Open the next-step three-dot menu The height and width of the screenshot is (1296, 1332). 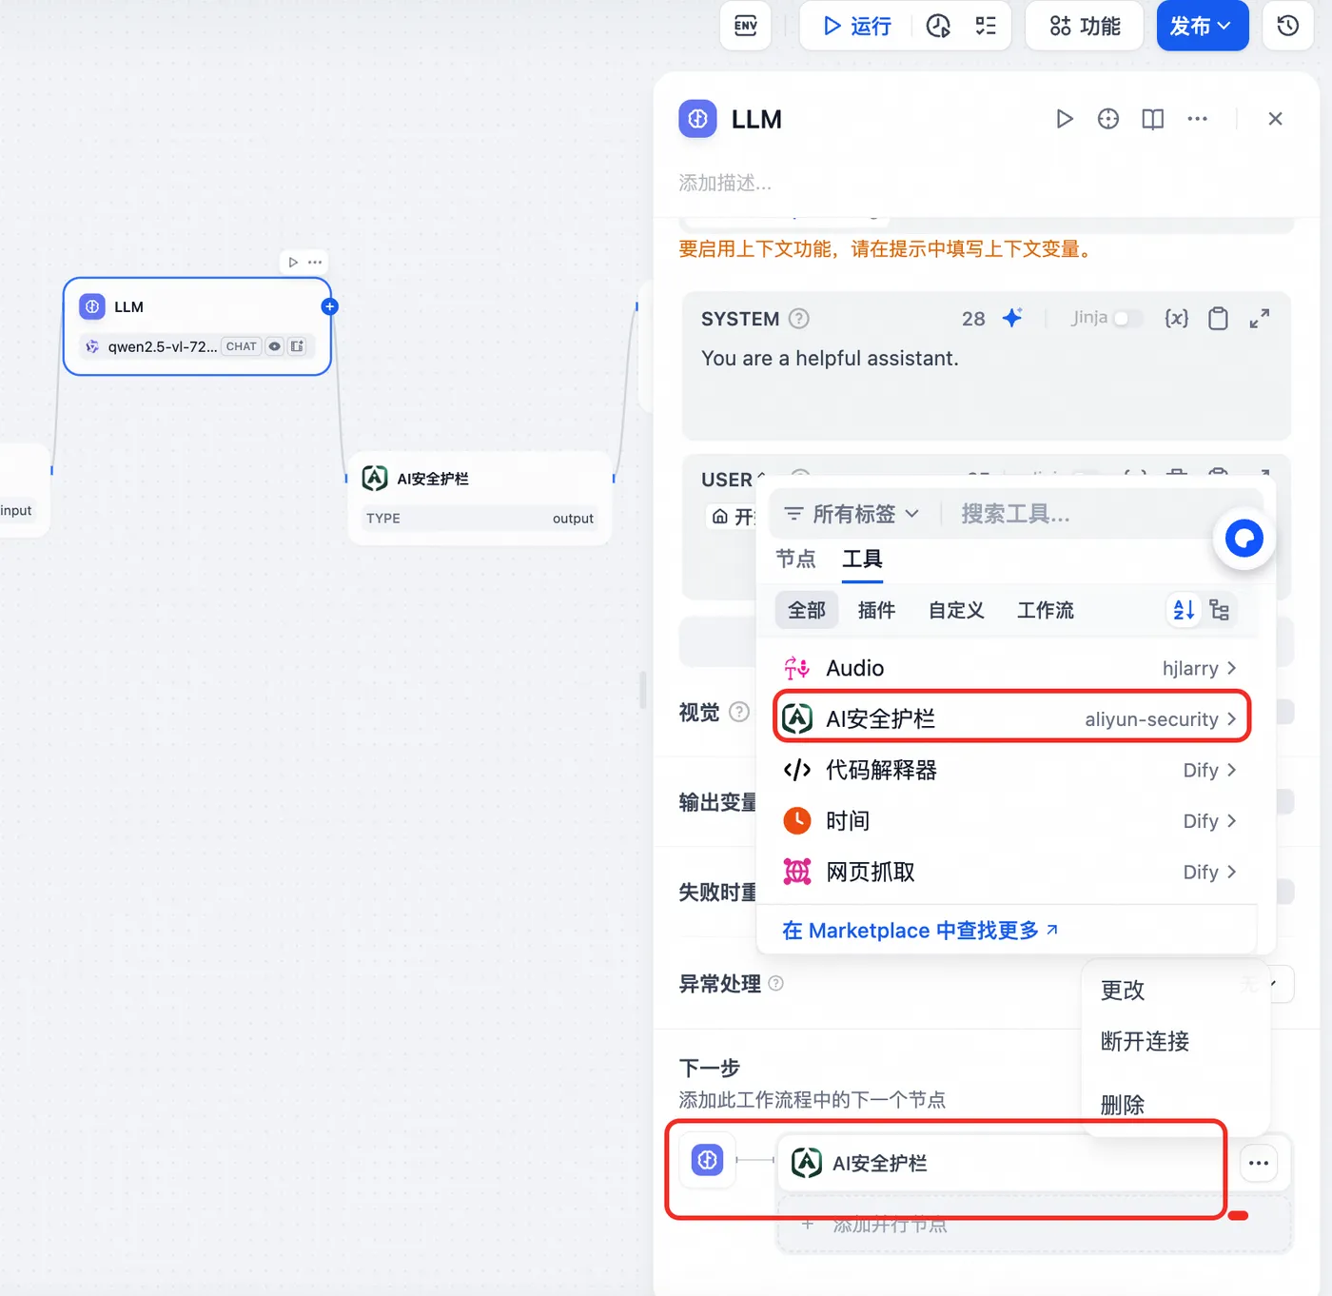(1259, 1163)
